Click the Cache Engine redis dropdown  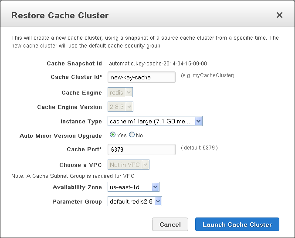tap(120, 92)
